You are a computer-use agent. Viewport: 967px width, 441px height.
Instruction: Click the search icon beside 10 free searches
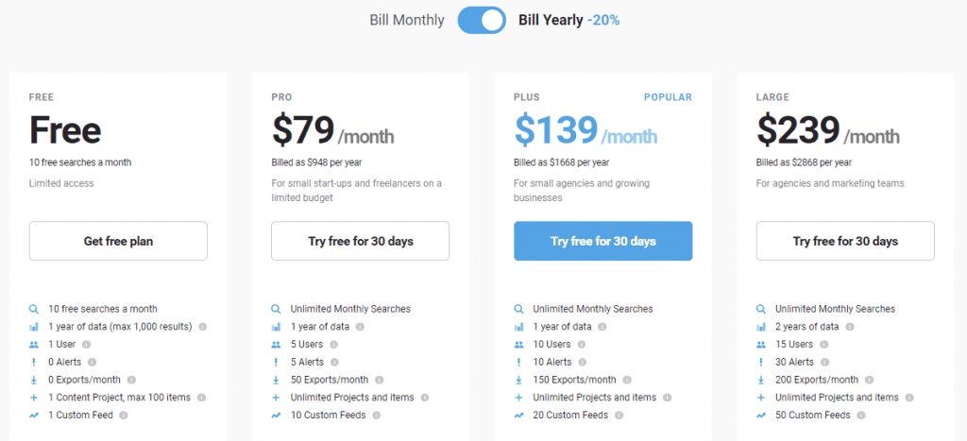pyautogui.click(x=34, y=309)
